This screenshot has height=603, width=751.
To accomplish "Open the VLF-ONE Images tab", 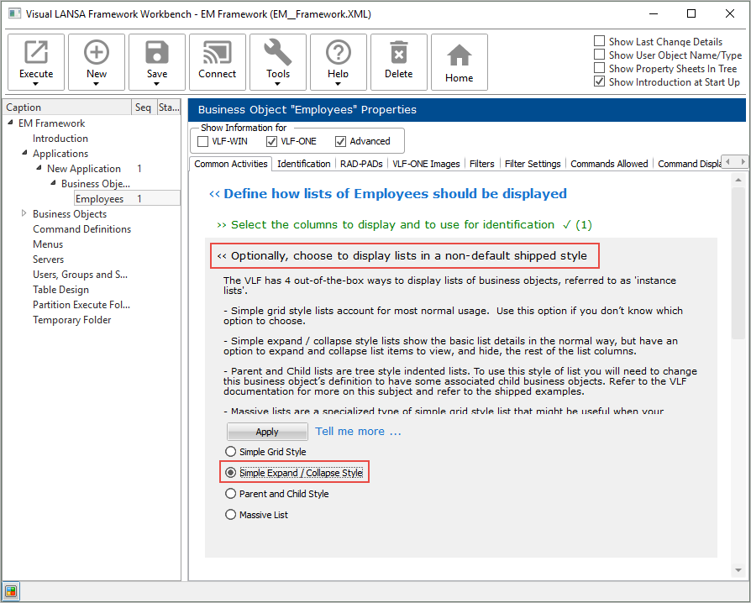I will [x=426, y=164].
